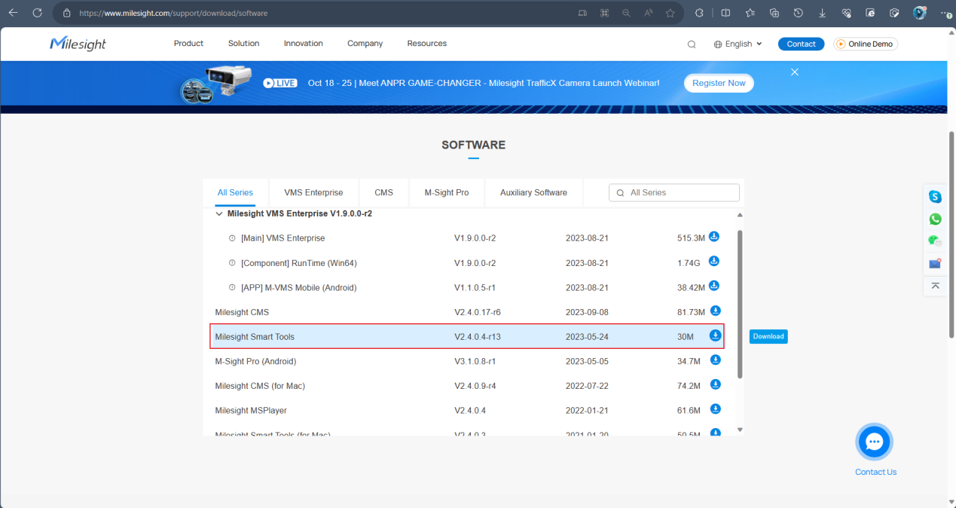Open the Skype contact icon in sidebar
This screenshot has height=508, width=956.
[x=935, y=197]
